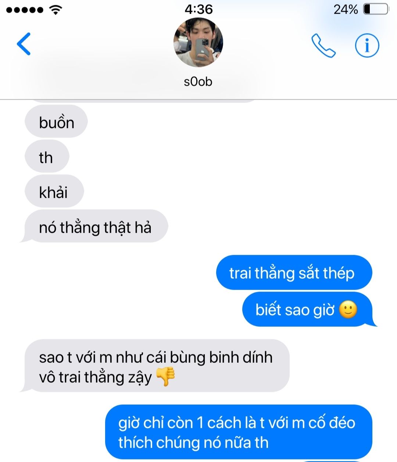
Task: Open the conversation info icon
Action: point(367,46)
